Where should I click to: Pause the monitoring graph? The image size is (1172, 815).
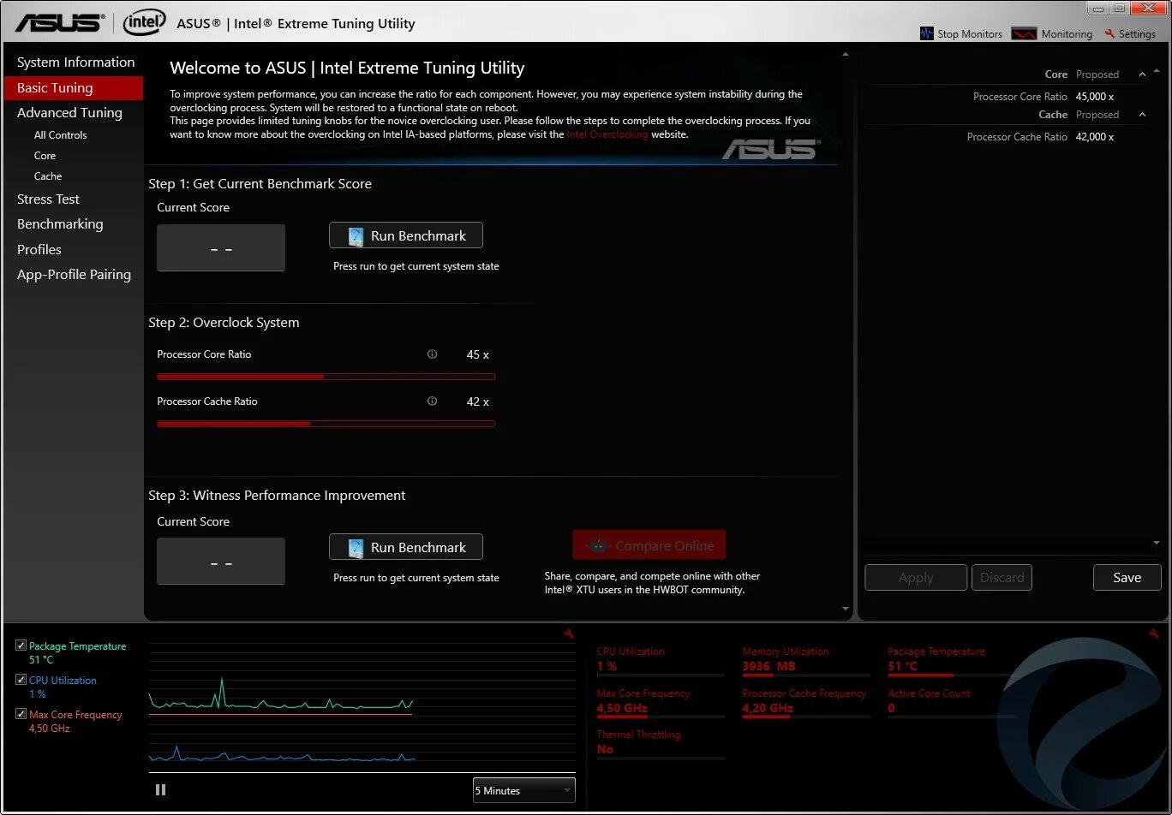coord(160,789)
